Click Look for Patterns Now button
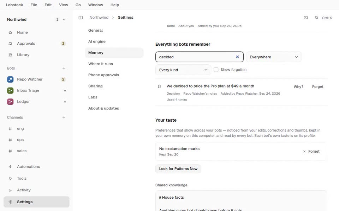The width and height of the screenshot is (339, 211). point(178,169)
